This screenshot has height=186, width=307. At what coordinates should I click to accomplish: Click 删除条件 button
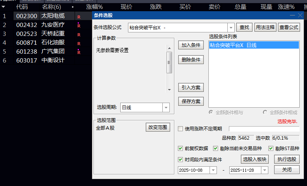[x=191, y=60]
